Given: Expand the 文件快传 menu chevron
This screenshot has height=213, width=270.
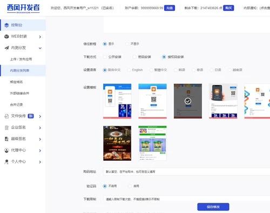Looking at the screenshot, I should (40, 116).
